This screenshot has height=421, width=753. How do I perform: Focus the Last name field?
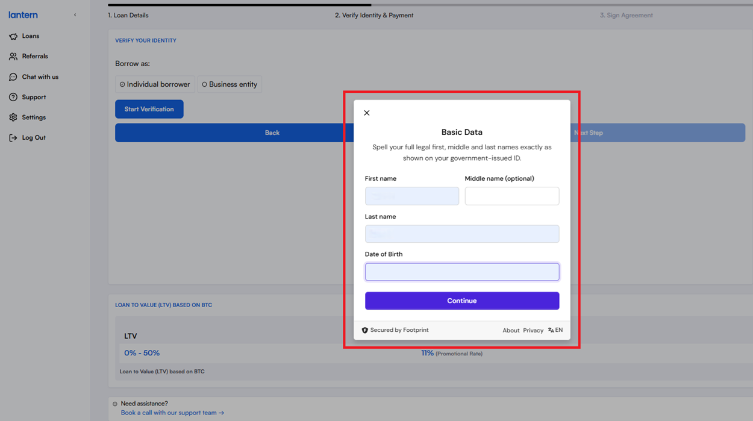(x=462, y=234)
